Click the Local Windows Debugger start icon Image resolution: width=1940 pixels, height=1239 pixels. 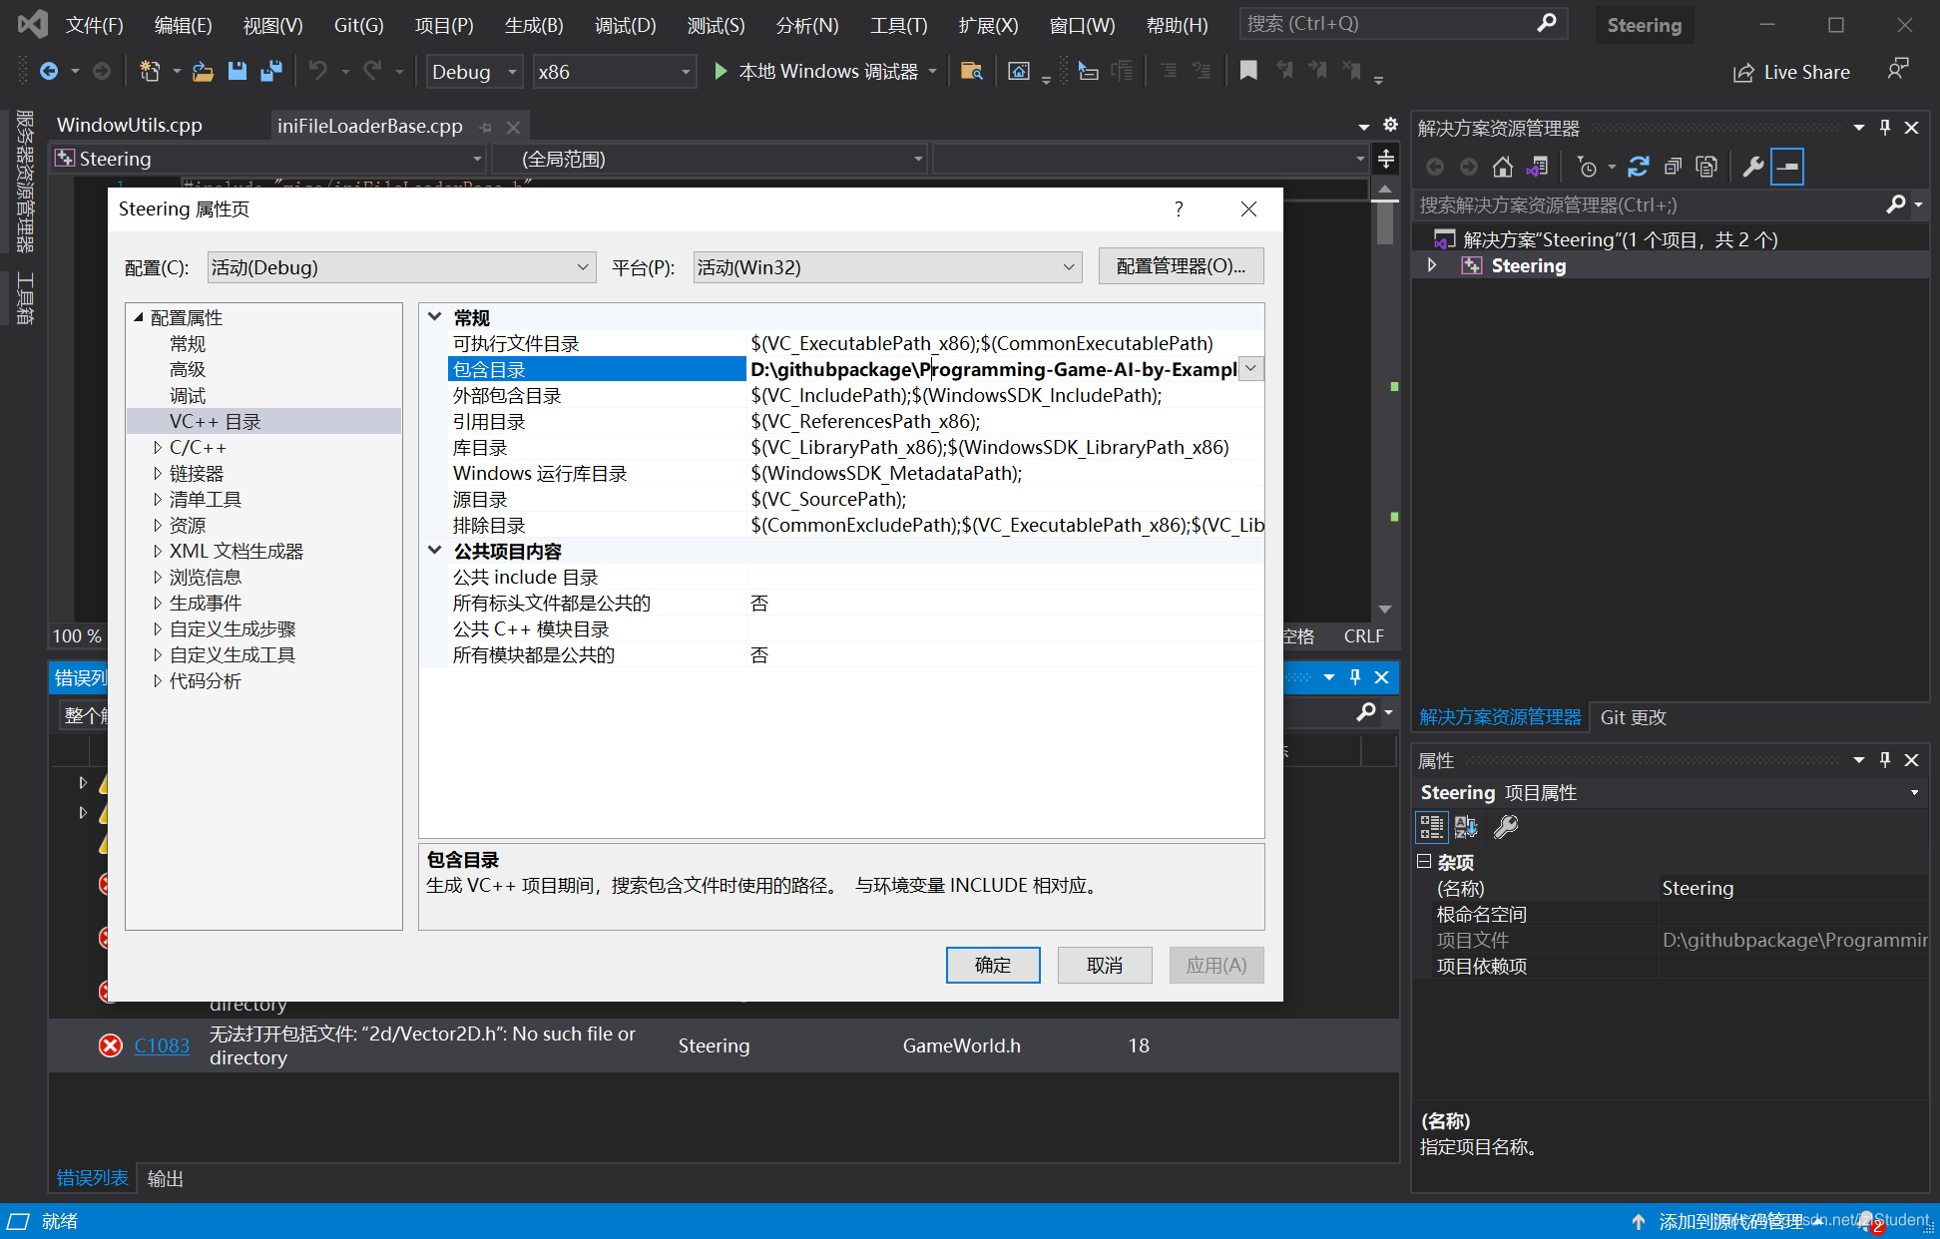tap(722, 71)
